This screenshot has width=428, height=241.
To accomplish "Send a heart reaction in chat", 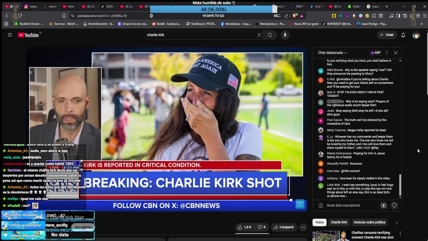I will pyautogui.click(x=394, y=206).
